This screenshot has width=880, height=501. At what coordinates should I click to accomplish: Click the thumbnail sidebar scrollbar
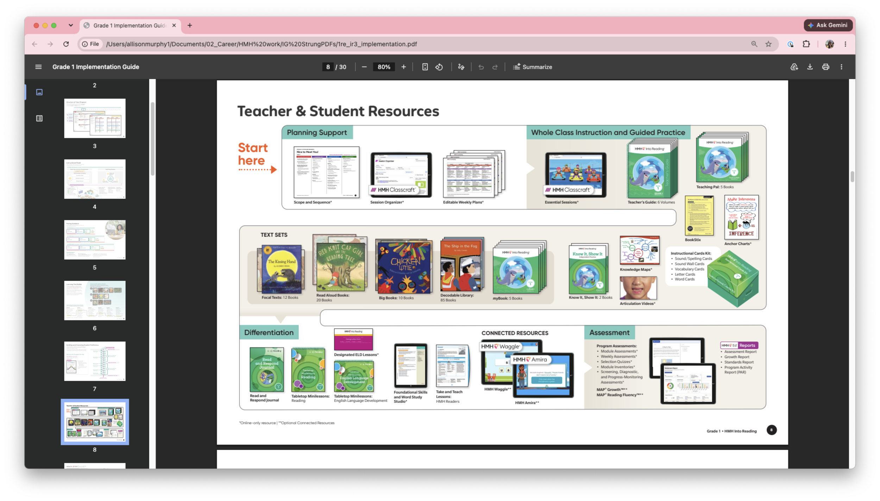[152, 139]
